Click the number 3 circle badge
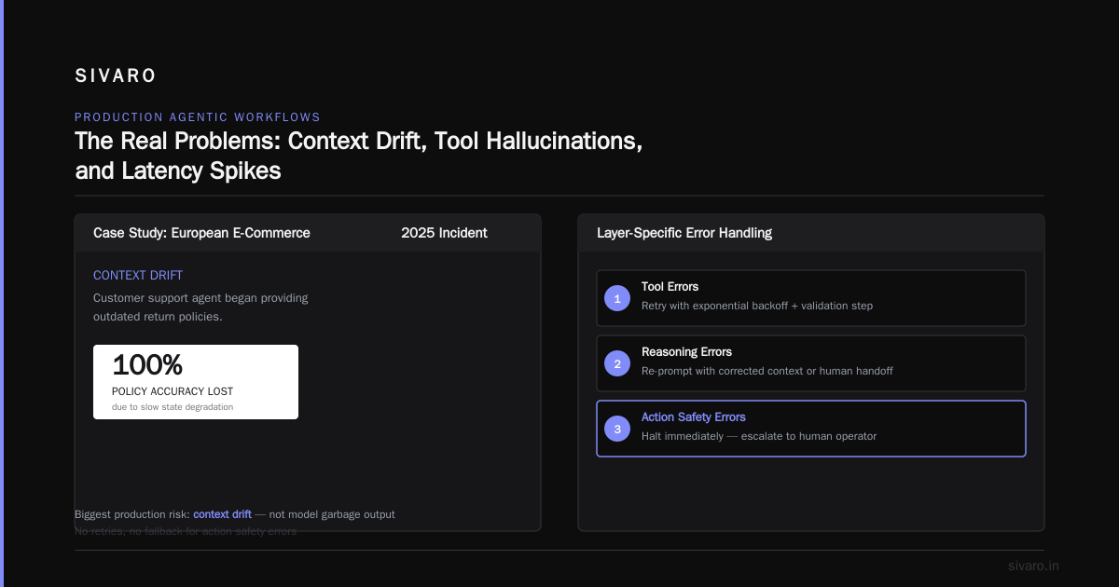 [x=617, y=429]
